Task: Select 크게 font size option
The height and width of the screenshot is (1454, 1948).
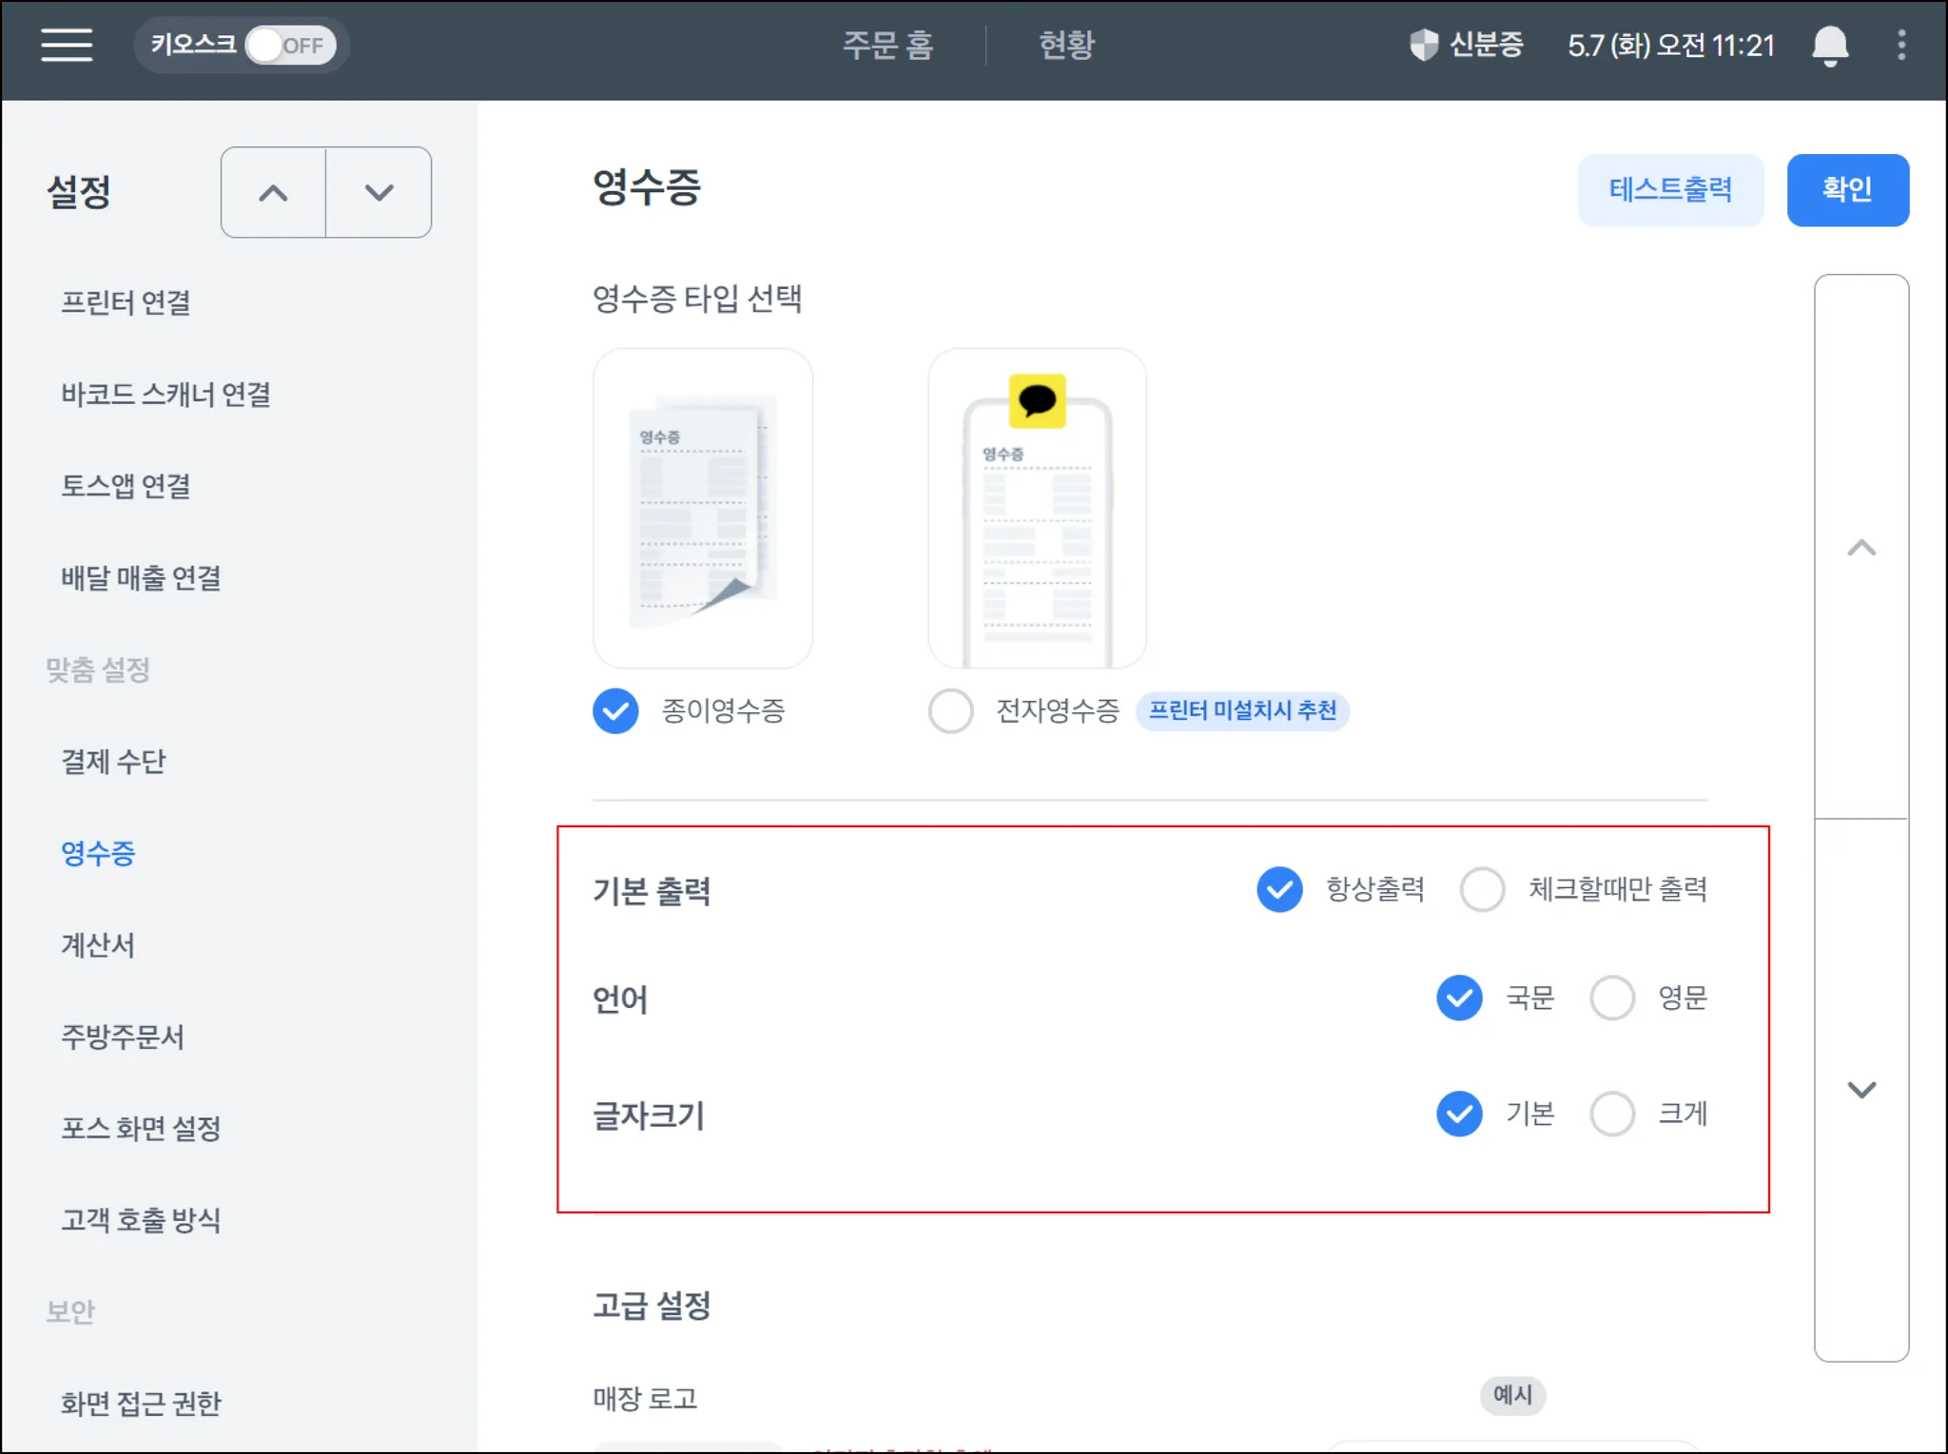Action: (x=1612, y=1114)
